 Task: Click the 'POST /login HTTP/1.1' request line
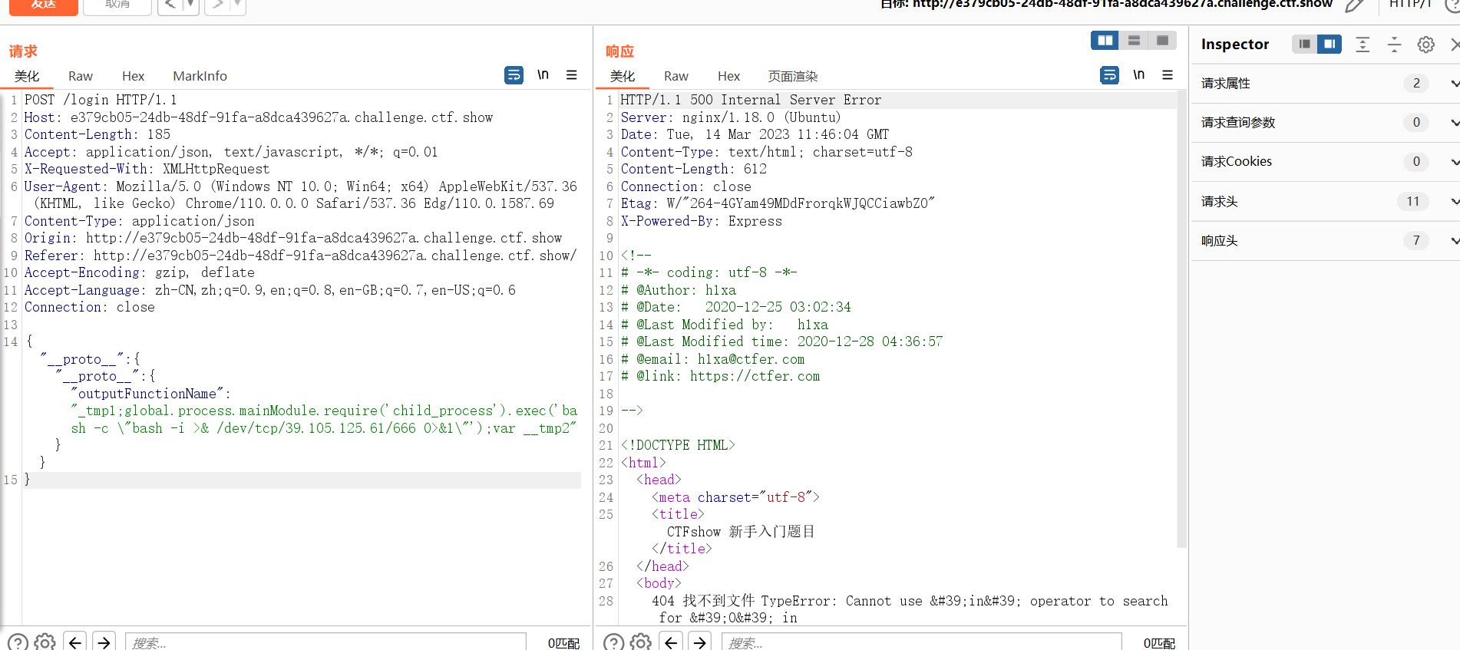[x=101, y=100]
